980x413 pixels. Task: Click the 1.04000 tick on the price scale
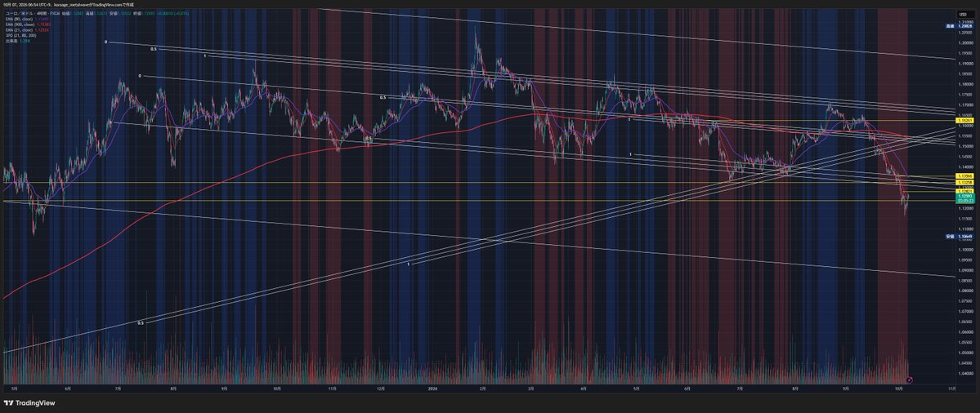965,372
